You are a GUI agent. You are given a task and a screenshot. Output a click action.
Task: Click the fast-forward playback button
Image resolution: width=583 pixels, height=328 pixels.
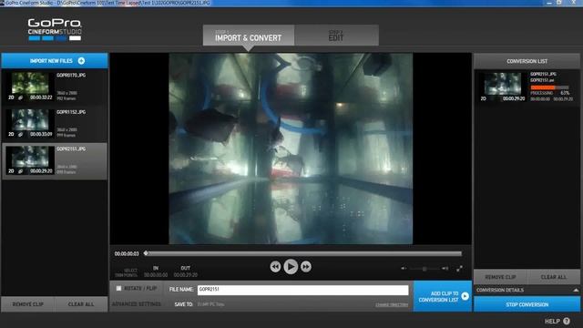(x=306, y=267)
